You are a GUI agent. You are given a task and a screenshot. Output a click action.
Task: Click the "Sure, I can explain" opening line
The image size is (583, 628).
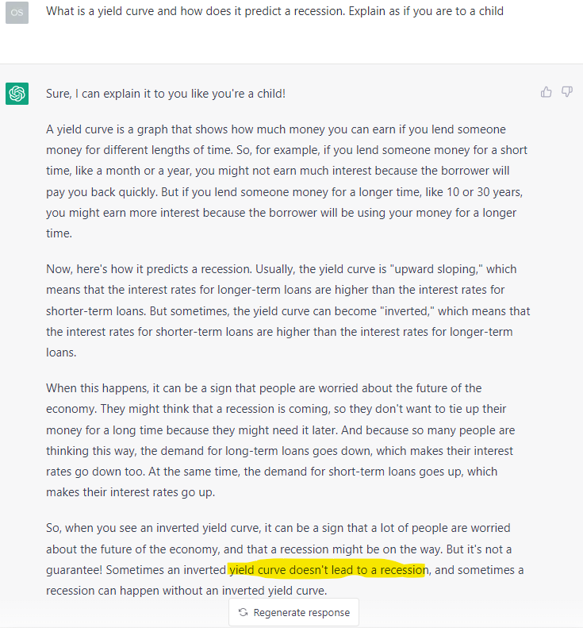click(166, 94)
